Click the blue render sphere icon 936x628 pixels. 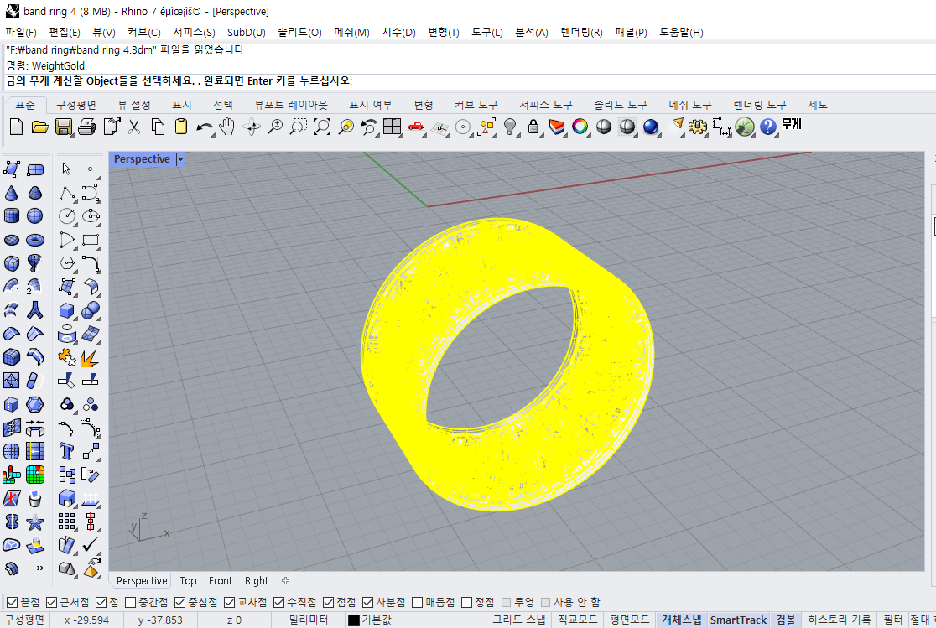click(x=651, y=127)
